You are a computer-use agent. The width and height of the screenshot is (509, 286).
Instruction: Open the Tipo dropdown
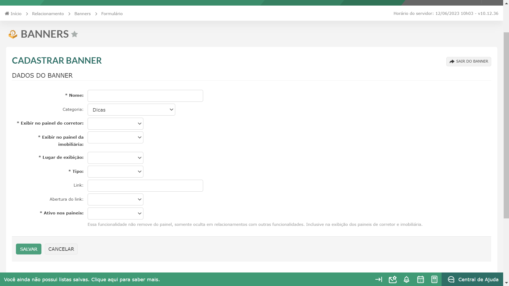click(116, 172)
